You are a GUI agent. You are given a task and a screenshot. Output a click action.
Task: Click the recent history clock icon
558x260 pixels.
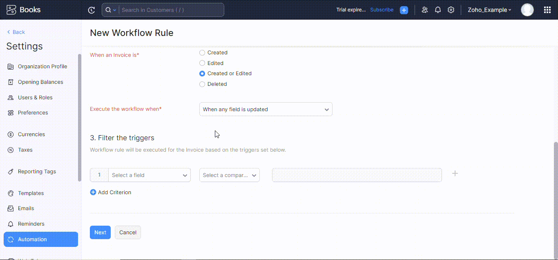[92, 10]
